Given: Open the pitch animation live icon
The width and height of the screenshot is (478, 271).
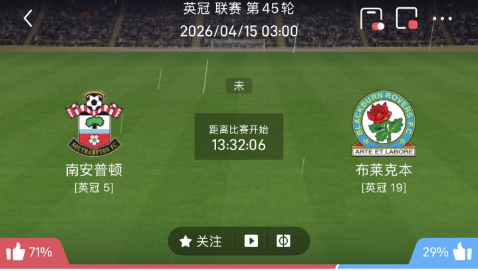Looking at the screenshot, I should (x=283, y=241).
